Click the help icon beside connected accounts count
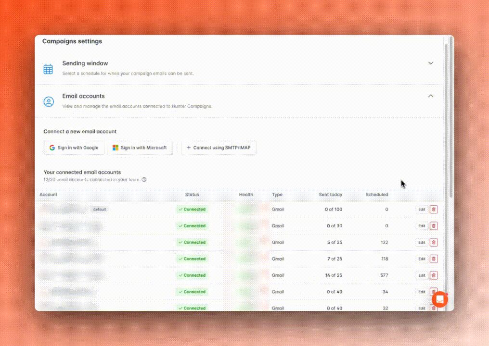This screenshot has height=346, width=489. coord(144,180)
